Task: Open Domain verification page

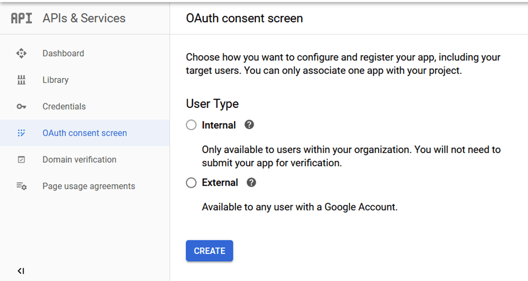Action: click(x=79, y=160)
